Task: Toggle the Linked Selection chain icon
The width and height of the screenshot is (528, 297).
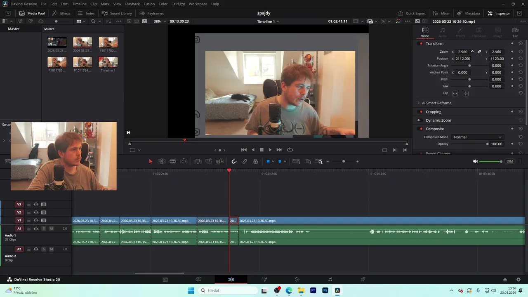Action: pos(245,161)
